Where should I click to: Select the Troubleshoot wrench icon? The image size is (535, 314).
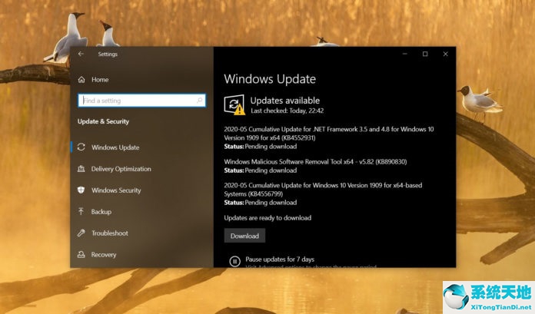click(x=81, y=233)
